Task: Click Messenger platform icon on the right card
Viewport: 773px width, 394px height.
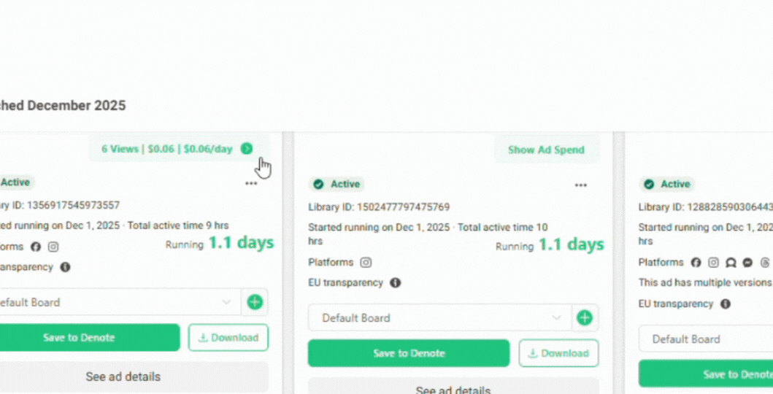Action: tap(747, 263)
